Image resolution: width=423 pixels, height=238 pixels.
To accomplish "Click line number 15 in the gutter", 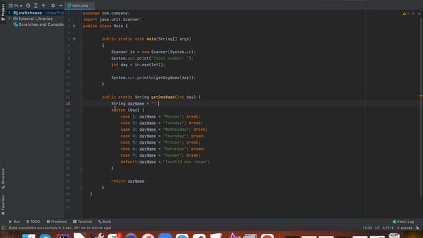I will coord(68,104).
